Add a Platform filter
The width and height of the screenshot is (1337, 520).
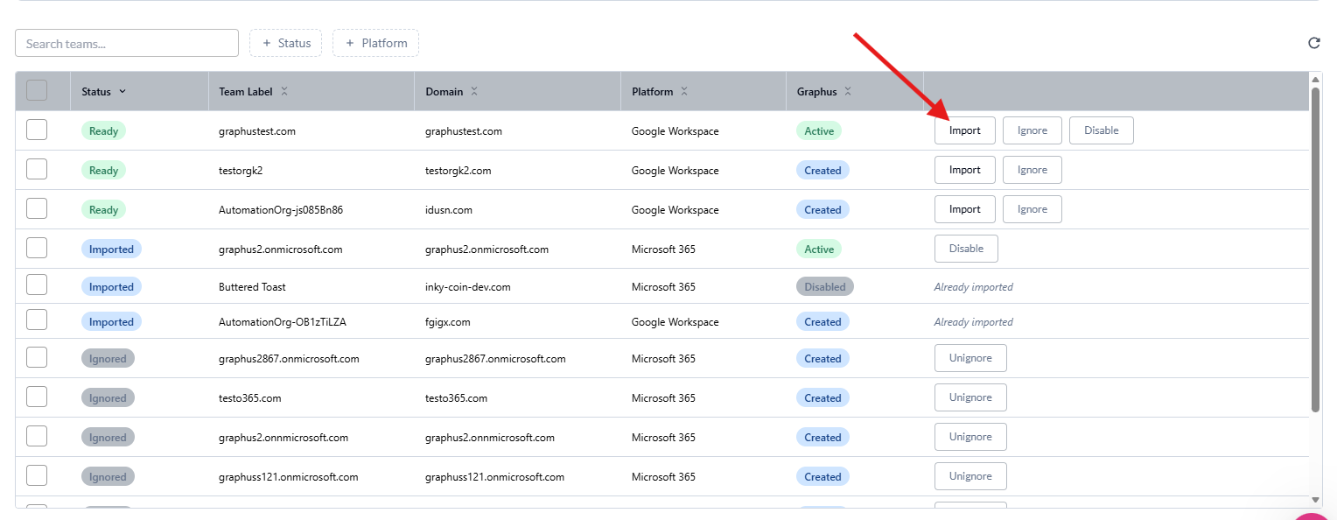click(375, 43)
